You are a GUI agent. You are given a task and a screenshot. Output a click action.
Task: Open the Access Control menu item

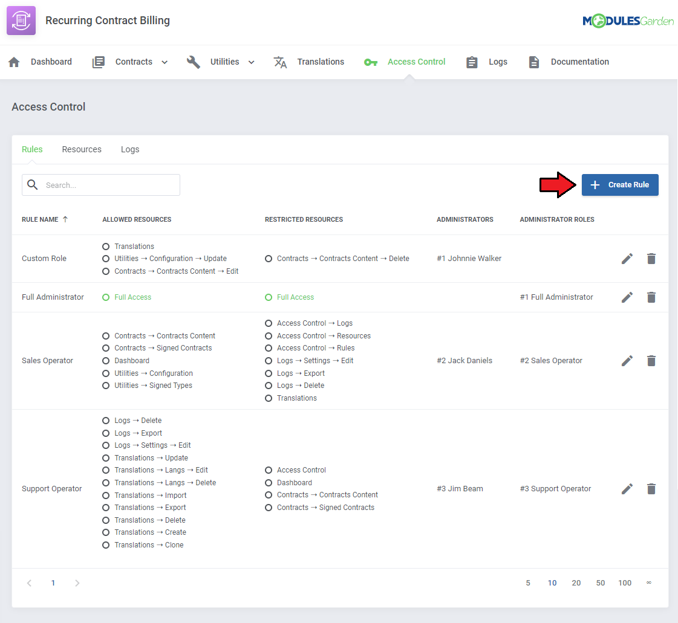(416, 62)
